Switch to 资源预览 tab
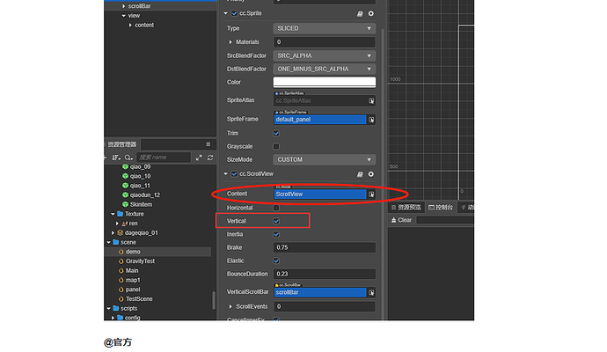Image resolution: width=607 pixels, height=352 pixels. (x=406, y=208)
